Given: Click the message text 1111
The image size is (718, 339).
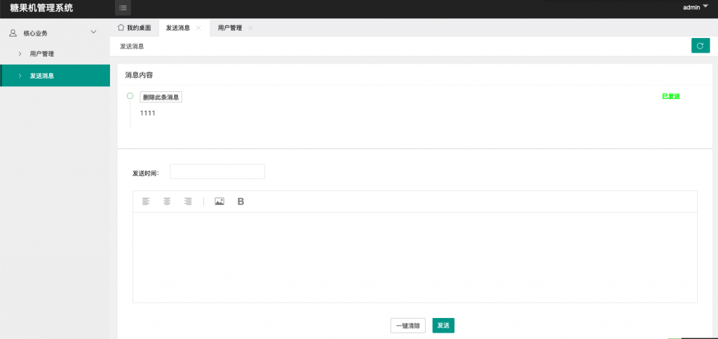Looking at the screenshot, I should (x=147, y=113).
